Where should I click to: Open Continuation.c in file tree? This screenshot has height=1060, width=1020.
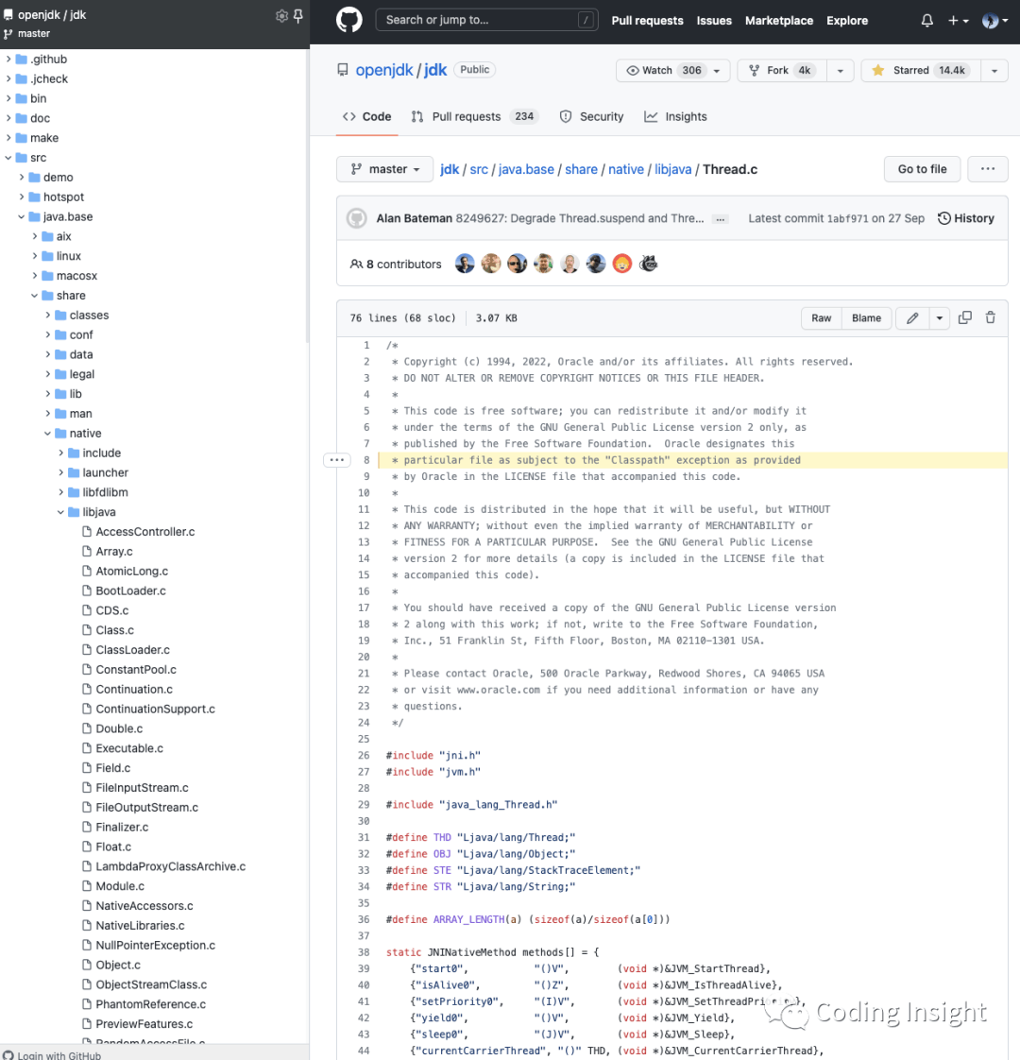coord(134,689)
